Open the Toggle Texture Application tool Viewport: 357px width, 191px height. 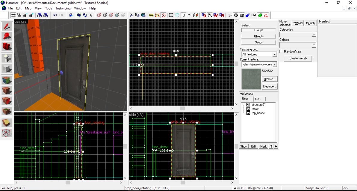pos(7,80)
